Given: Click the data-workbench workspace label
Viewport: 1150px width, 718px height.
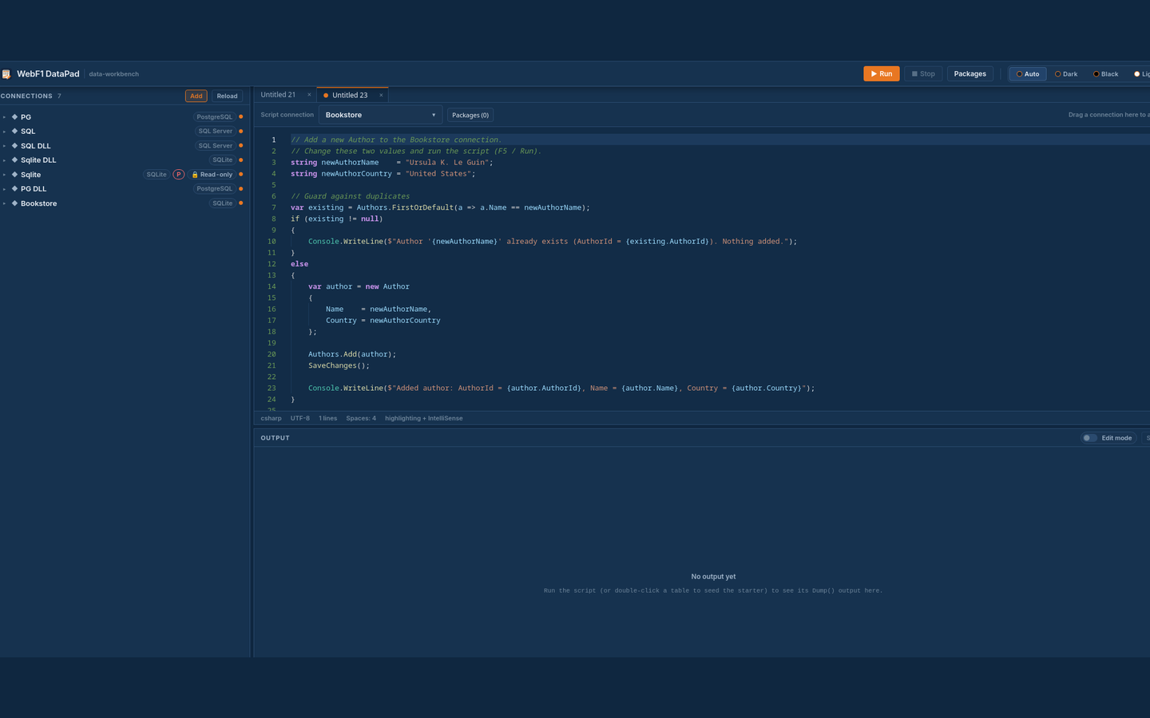Looking at the screenshot, I should (114, 74).
